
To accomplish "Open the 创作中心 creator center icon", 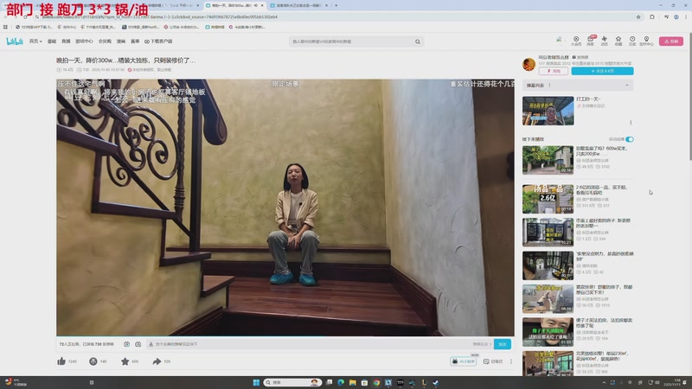I will click(646, 41).
